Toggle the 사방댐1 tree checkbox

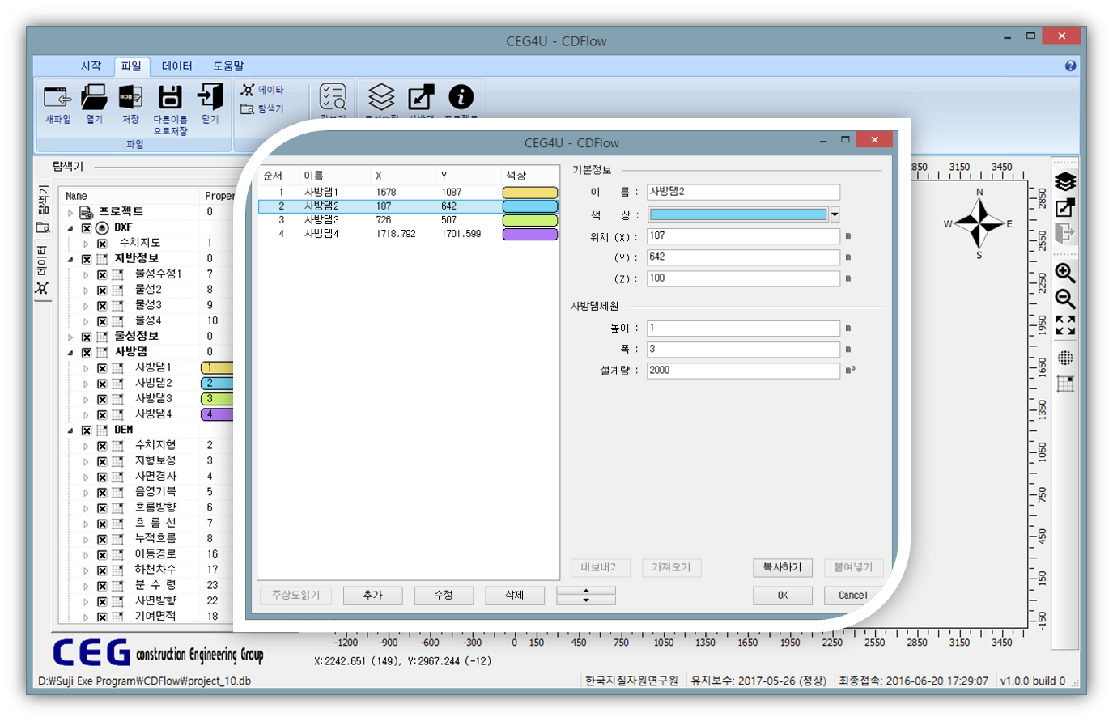102,368
